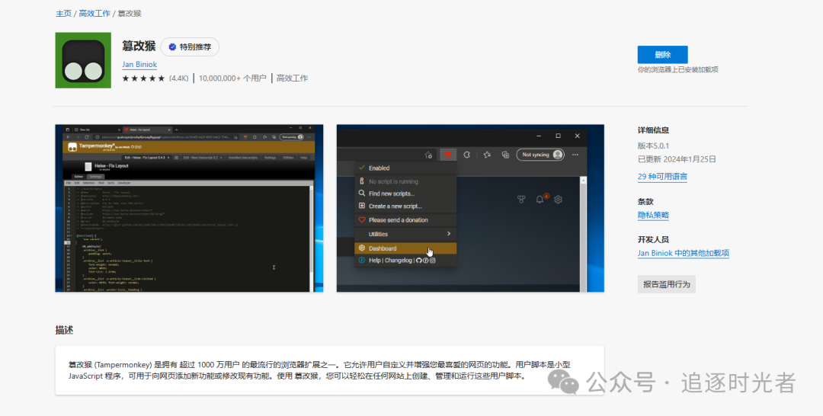Image resolution: width=823 pixels, height=416 pixels.
Task: Click the five-star rating display
Action: click(143, 78)
